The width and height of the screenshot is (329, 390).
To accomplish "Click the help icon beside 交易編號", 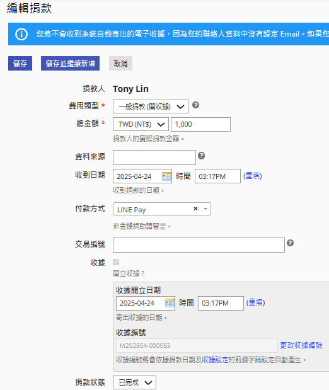I will point(290,243).
